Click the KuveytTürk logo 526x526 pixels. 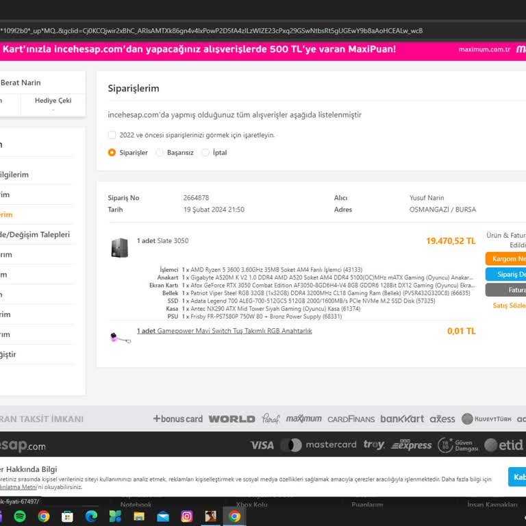pyautogui.click(x=486, y=418)
